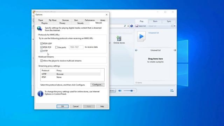Switch to the Plug-ins tab
The image size is (224, 126).
pyautogui.click(x=44, y=23)
